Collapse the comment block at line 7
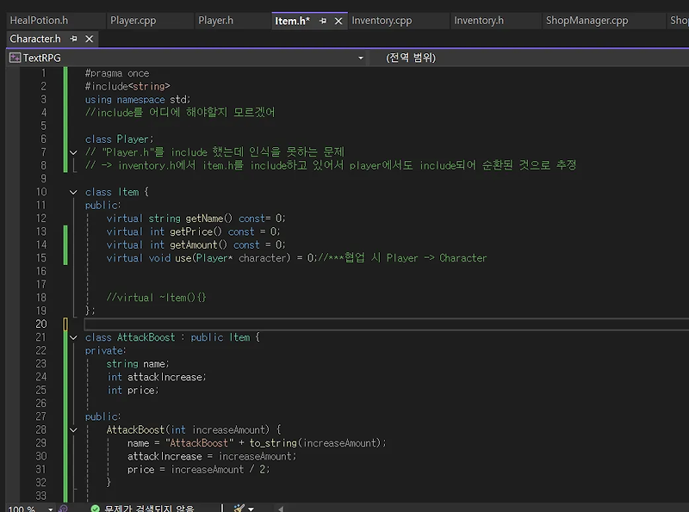Image resolution: width=689 pixels, height=512 pixels. pyautogui.click(x=73, y=151)
